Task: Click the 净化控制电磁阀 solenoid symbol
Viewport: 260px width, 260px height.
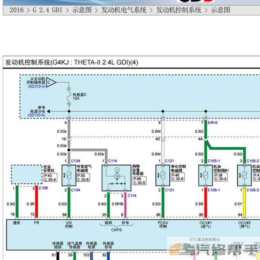Action: [x=163, y=175]
